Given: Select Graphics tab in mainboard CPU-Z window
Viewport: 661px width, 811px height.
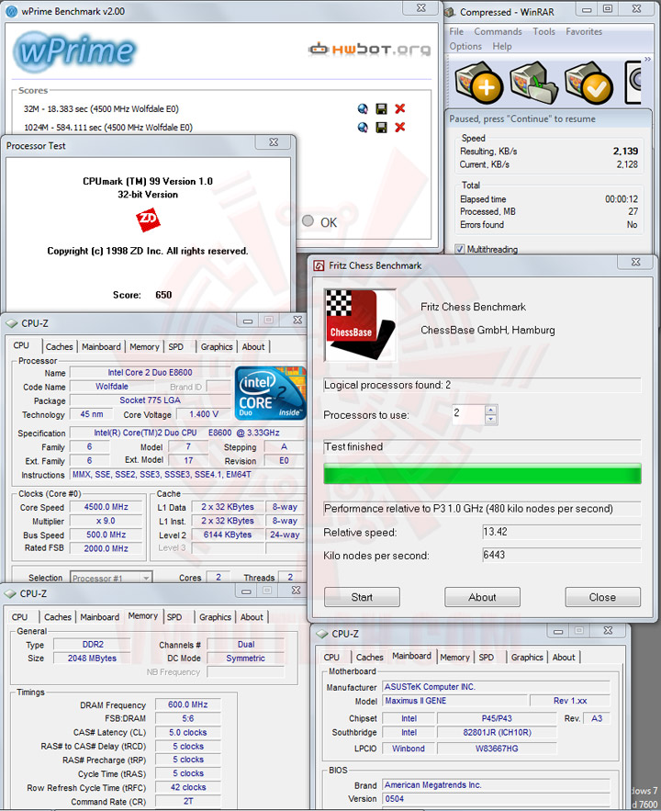Looking at the screenshot, I should pyautogui.click(x=527, y=658).
